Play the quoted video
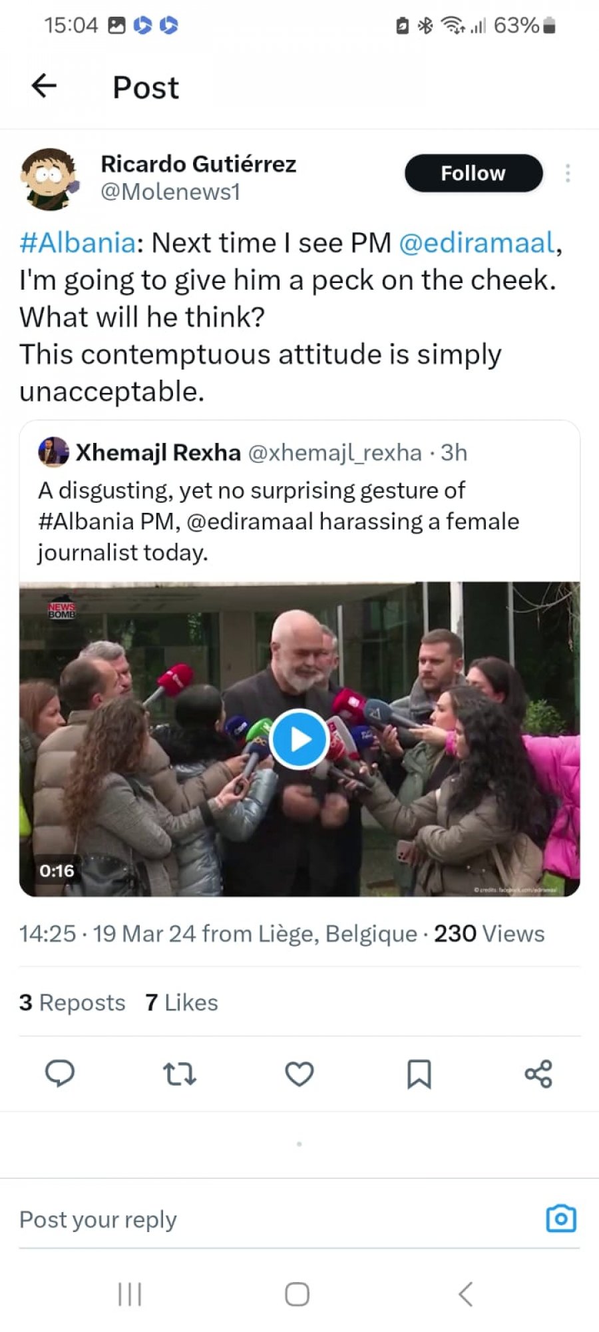 (x=299, y=739)
